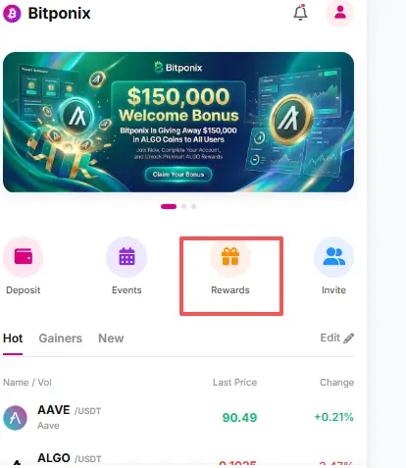Open the notifications bell icon
Image resolution: width=406 pixels, height=468 pixels.
point(300,13)
